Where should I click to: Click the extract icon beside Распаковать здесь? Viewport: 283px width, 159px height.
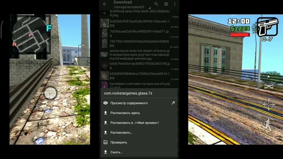(x=106, y=113)
